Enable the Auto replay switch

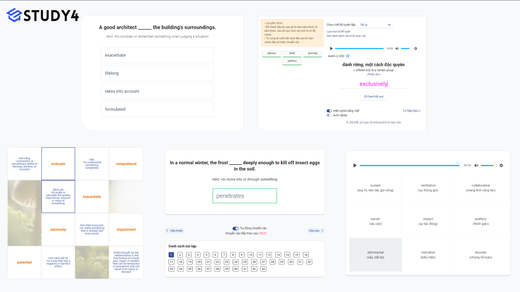(329, 115)
